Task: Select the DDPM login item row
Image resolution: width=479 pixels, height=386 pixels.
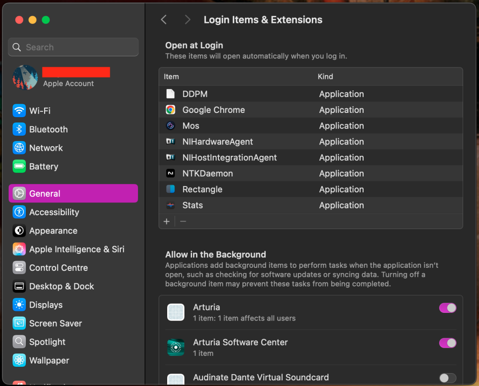Action: coord(311,94)
